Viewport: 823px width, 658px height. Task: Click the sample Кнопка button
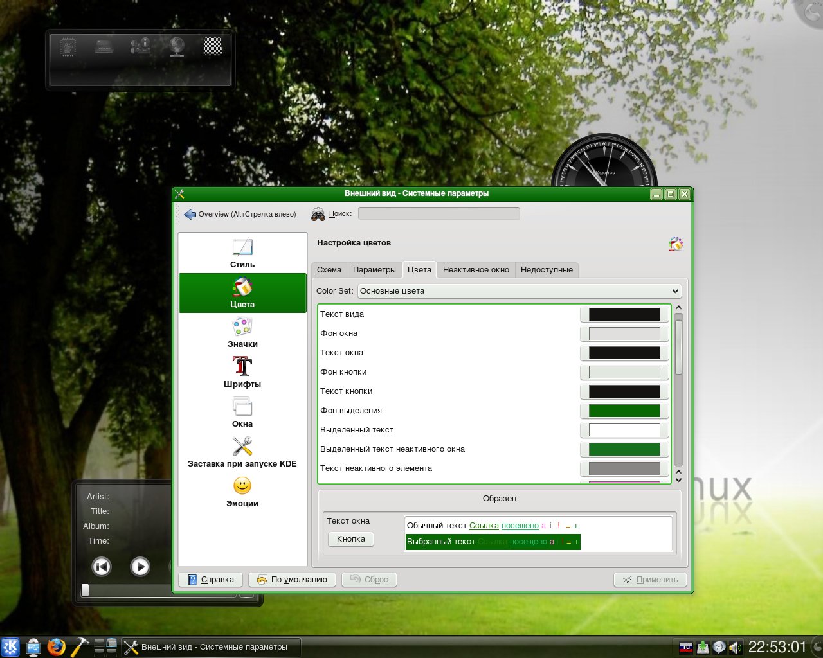pos(351,539)
